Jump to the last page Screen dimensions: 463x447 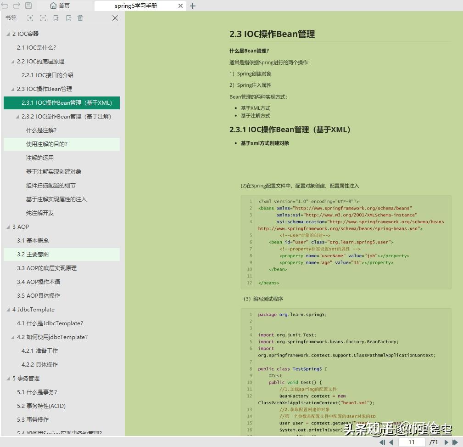click(455, 442)
